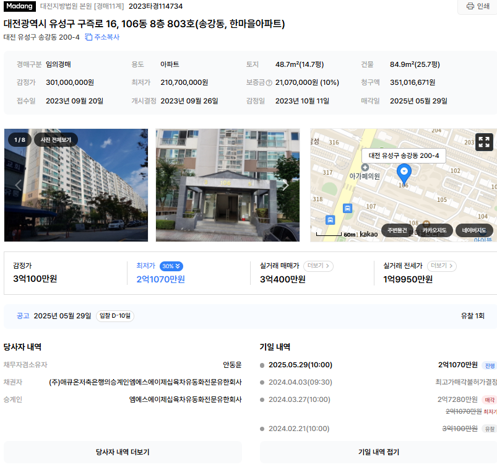497x467 pixels.
Task: Show next photo with right arrow
Action: click(285, 185)
